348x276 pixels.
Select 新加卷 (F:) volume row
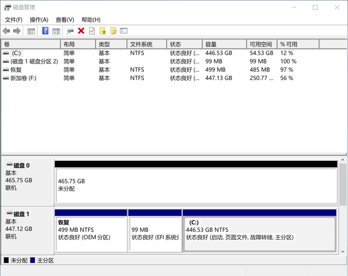[x=23, y=78]
